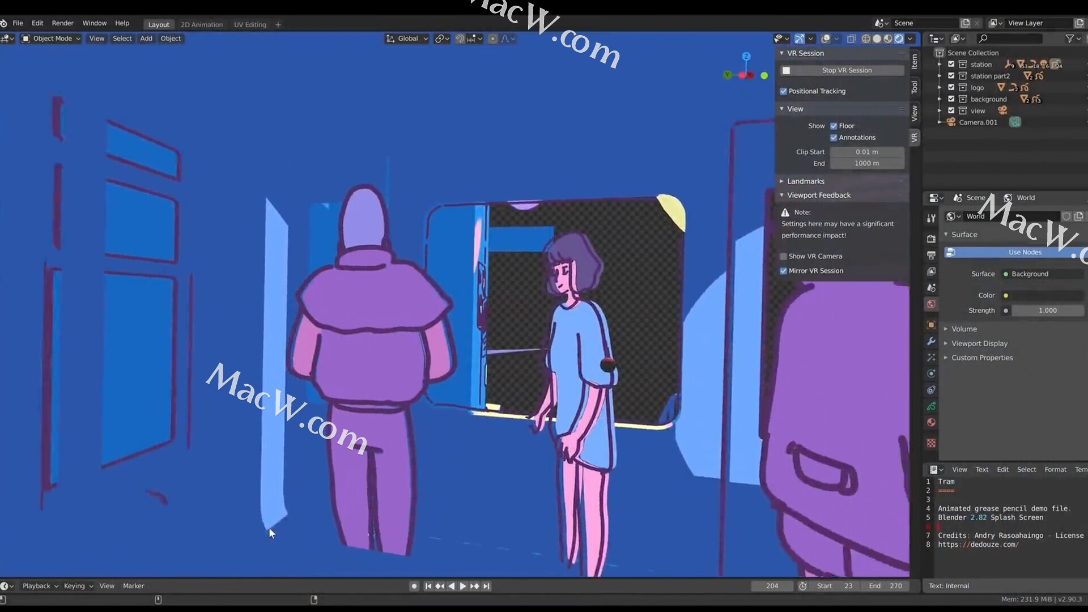
Task: Open Object Data properties icon
Action: [931, 406]
